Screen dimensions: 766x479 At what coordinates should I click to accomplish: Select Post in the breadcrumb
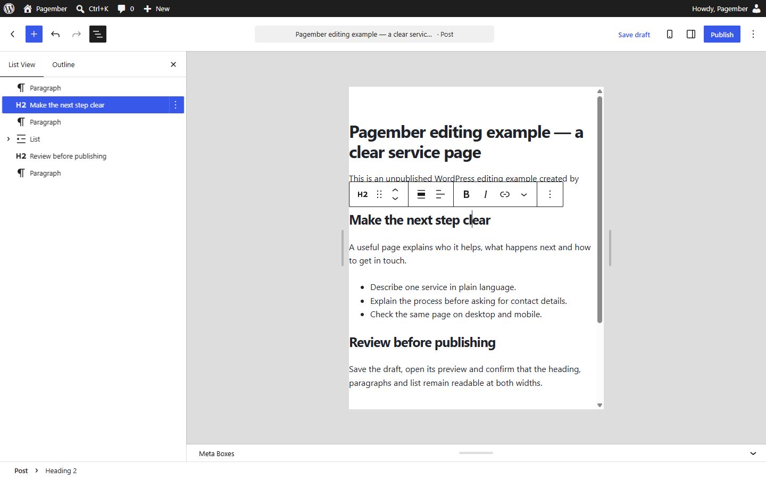21,470
